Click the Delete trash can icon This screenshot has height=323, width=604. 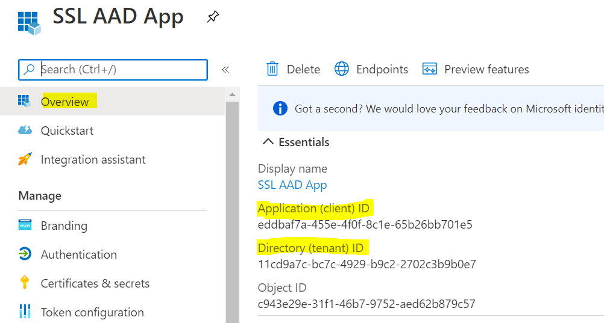272,69
